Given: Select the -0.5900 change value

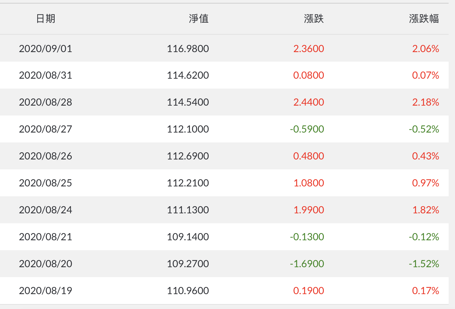Looking at the screenshot, I should [x=307, y=129].
